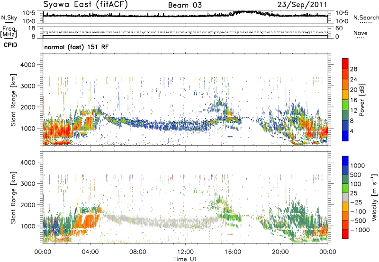The image size is (379, 262).
Task: Click the '4000' tick of the power panel
Action: 28,65
